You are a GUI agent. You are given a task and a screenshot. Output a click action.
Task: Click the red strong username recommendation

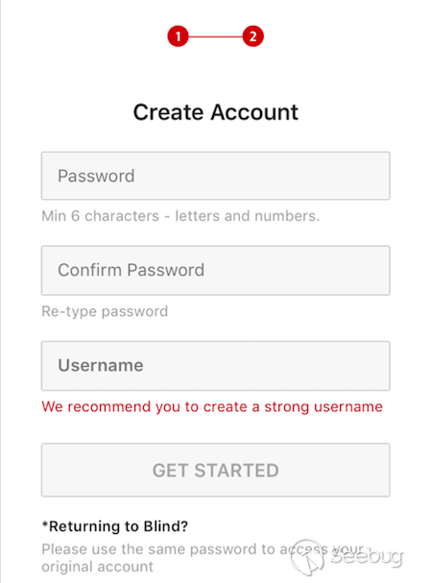[212, 407]
